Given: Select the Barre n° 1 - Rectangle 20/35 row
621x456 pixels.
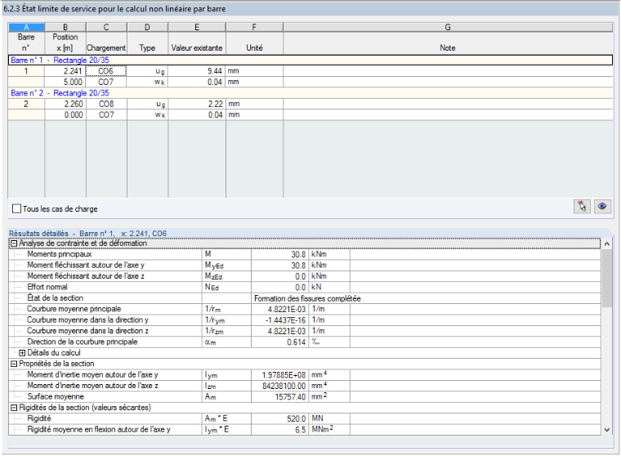Looking at the screenshot, I should (x=310, y=60).
